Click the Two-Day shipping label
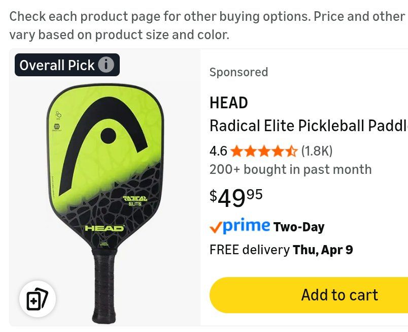 point(299,227)
